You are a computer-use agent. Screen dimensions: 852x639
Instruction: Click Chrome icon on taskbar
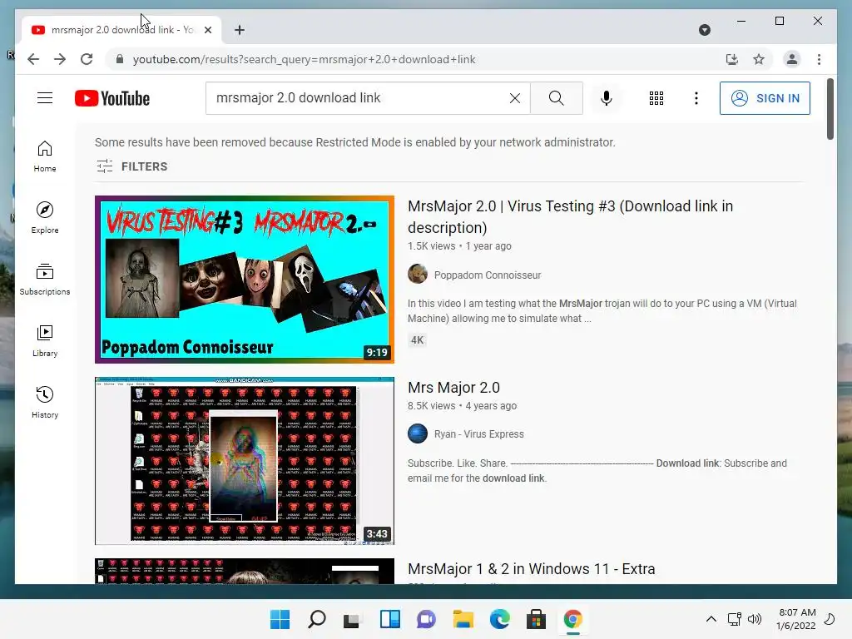click(572, 619)
